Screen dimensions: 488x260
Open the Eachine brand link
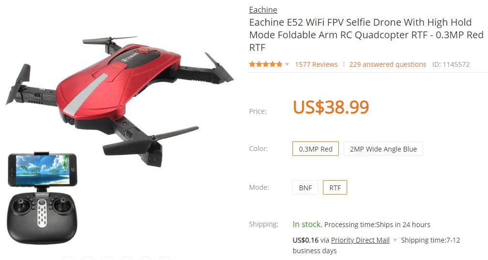click(x=263, y=10)
